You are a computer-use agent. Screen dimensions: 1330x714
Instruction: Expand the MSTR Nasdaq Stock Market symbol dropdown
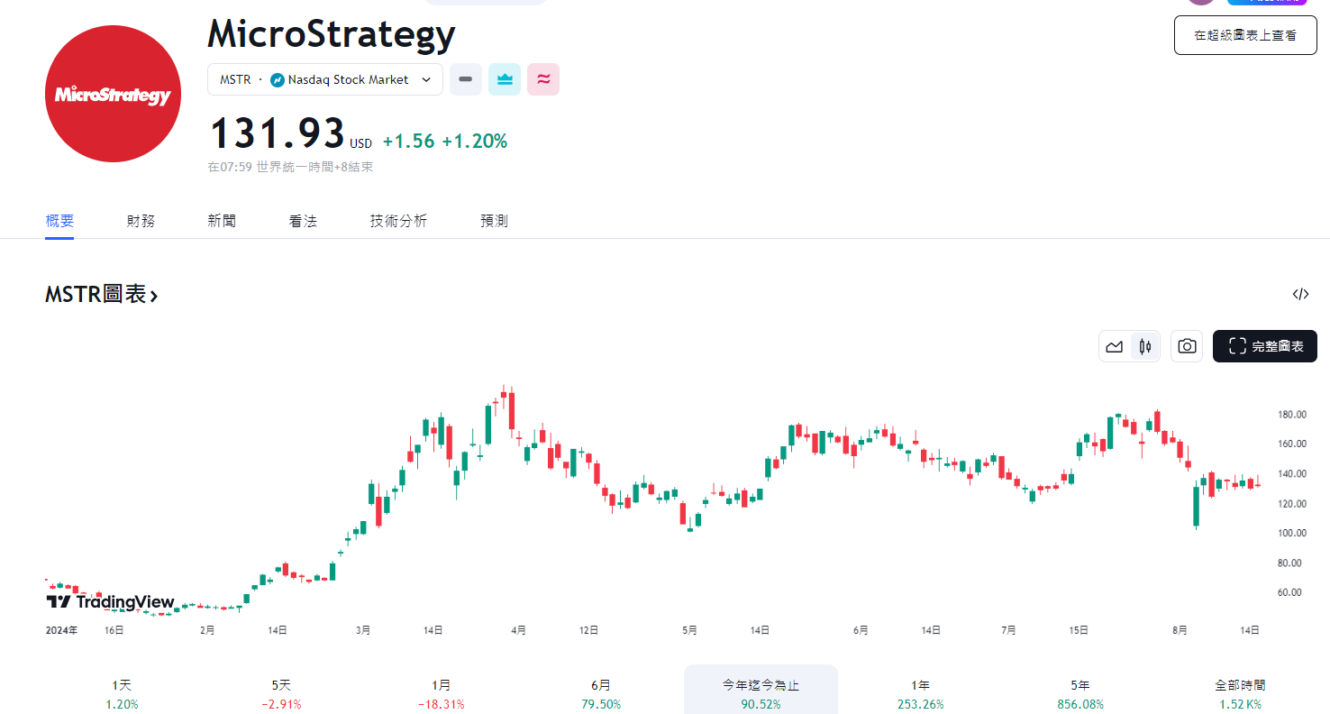point(324,79)
